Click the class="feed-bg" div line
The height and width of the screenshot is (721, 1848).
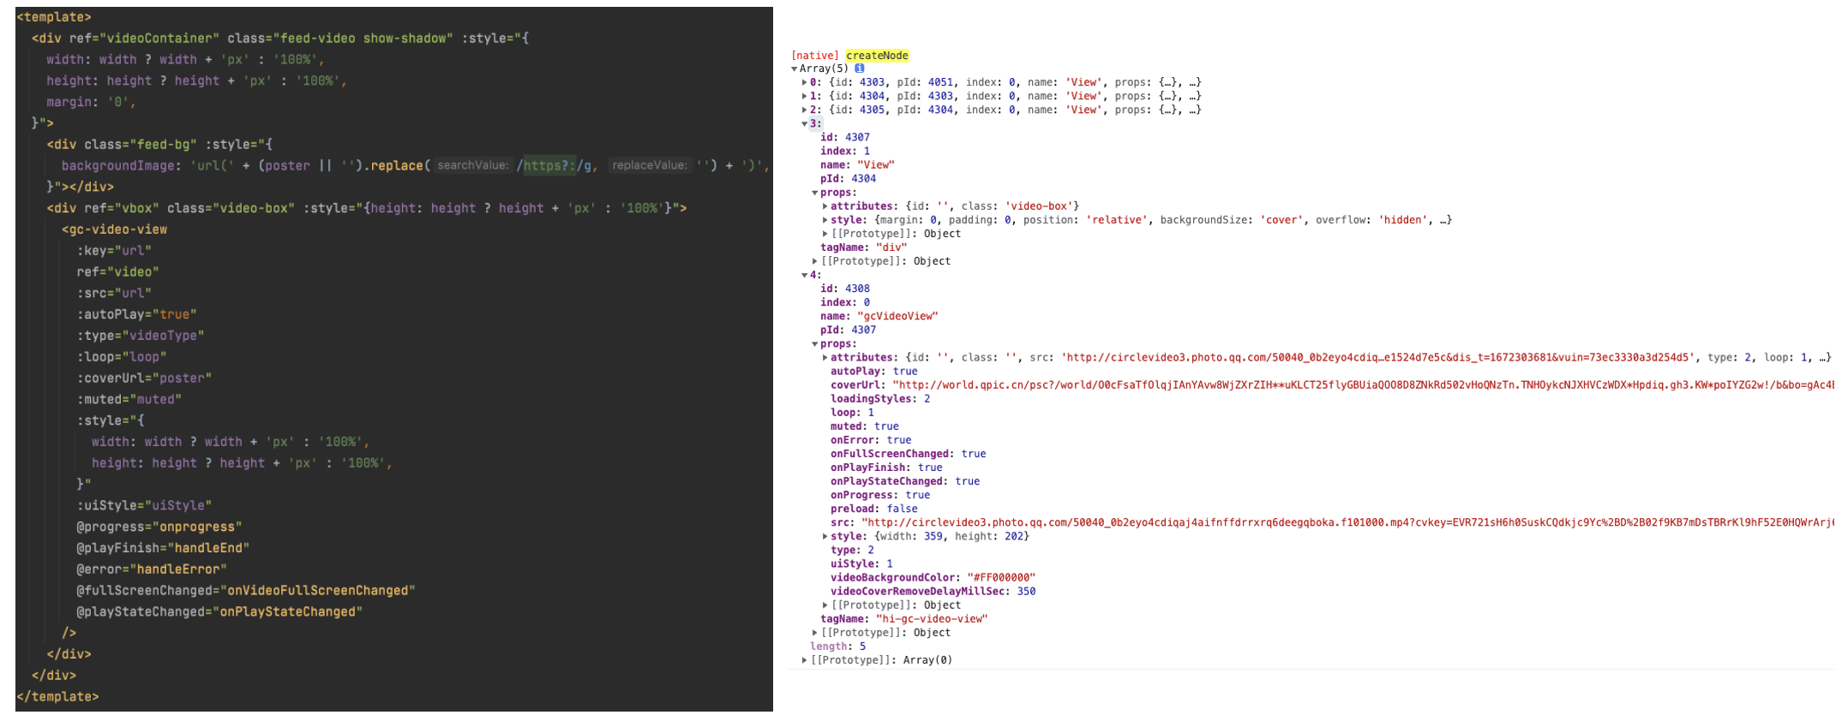(159, 145)
